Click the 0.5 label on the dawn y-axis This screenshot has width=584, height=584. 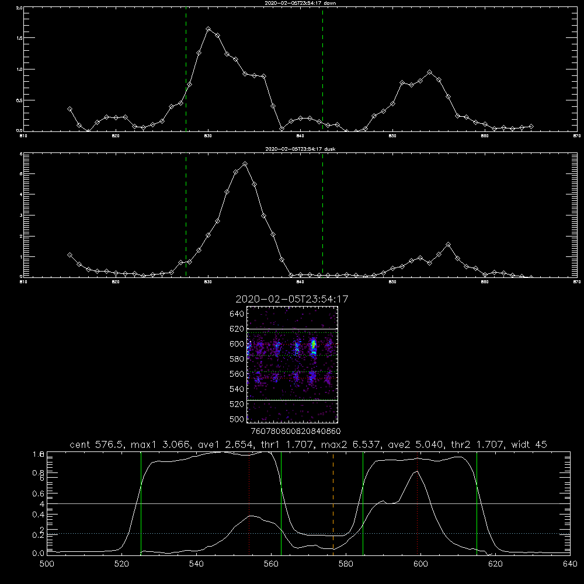19,100
